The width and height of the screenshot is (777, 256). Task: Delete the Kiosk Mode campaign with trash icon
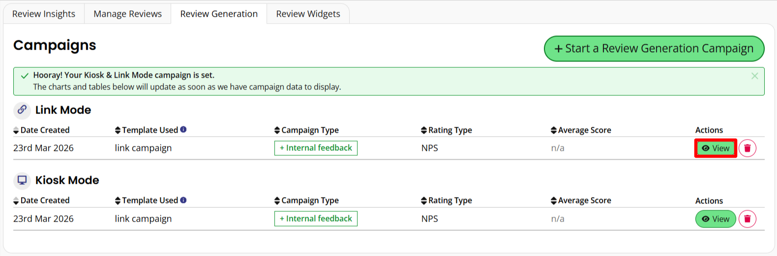(747, 219)
